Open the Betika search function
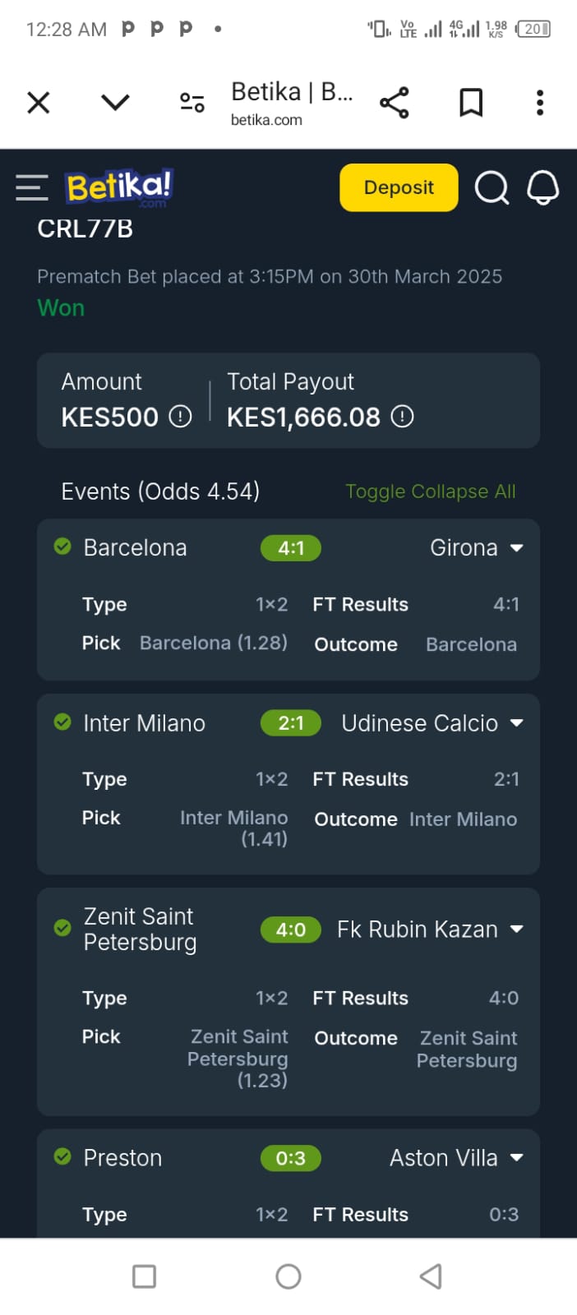Viewport: 577px width, 1315px height. [x=492, y=187]
